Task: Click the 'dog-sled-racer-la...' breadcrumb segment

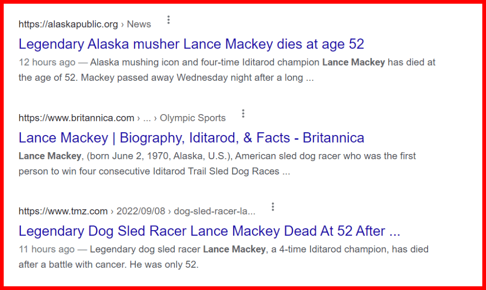Action: click(x=216, y=211)
